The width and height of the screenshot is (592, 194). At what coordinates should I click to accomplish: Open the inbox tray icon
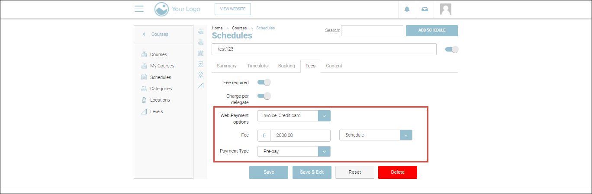pyautogui.click(x=425, y=9)
